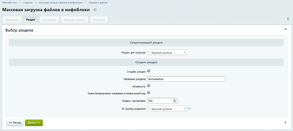Increase sort index using up spinner arrow

tap(175, 99)
